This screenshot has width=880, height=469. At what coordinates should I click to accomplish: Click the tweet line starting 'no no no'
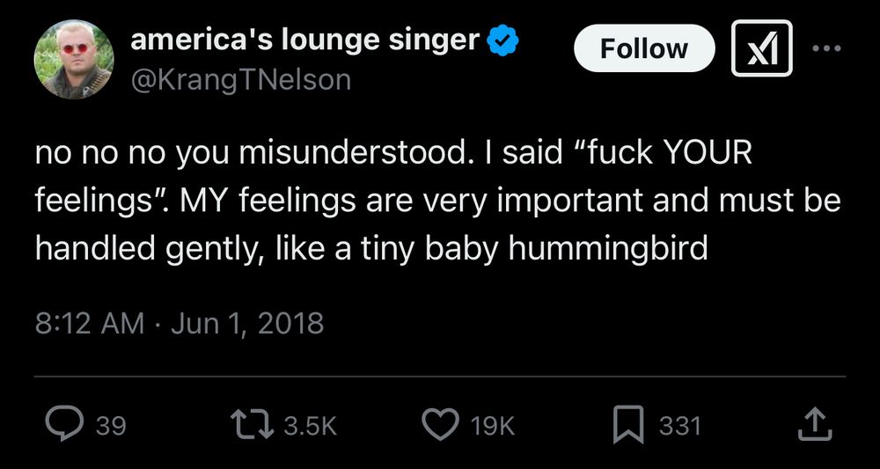394,155
